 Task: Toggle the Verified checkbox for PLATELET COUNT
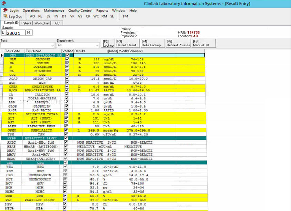(65, 200)
